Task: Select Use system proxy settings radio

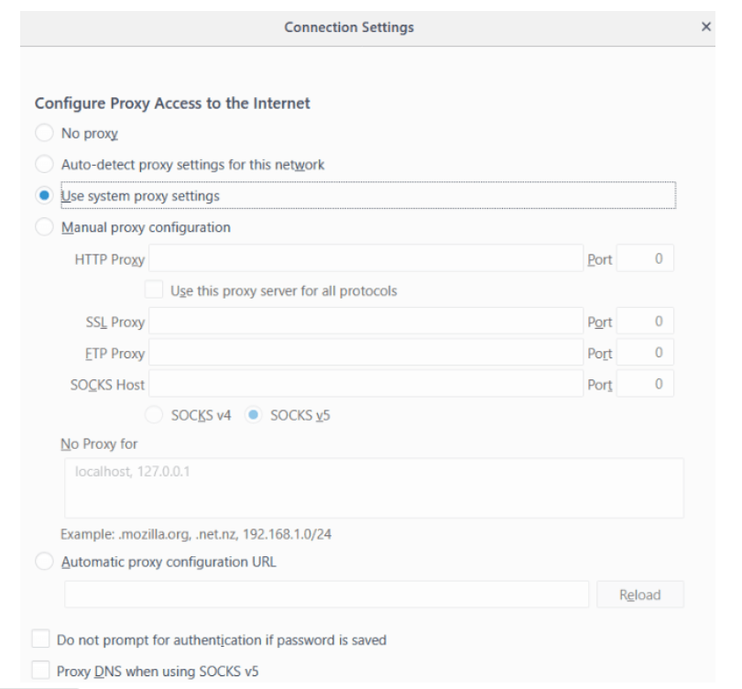Action: coord(44,195)
